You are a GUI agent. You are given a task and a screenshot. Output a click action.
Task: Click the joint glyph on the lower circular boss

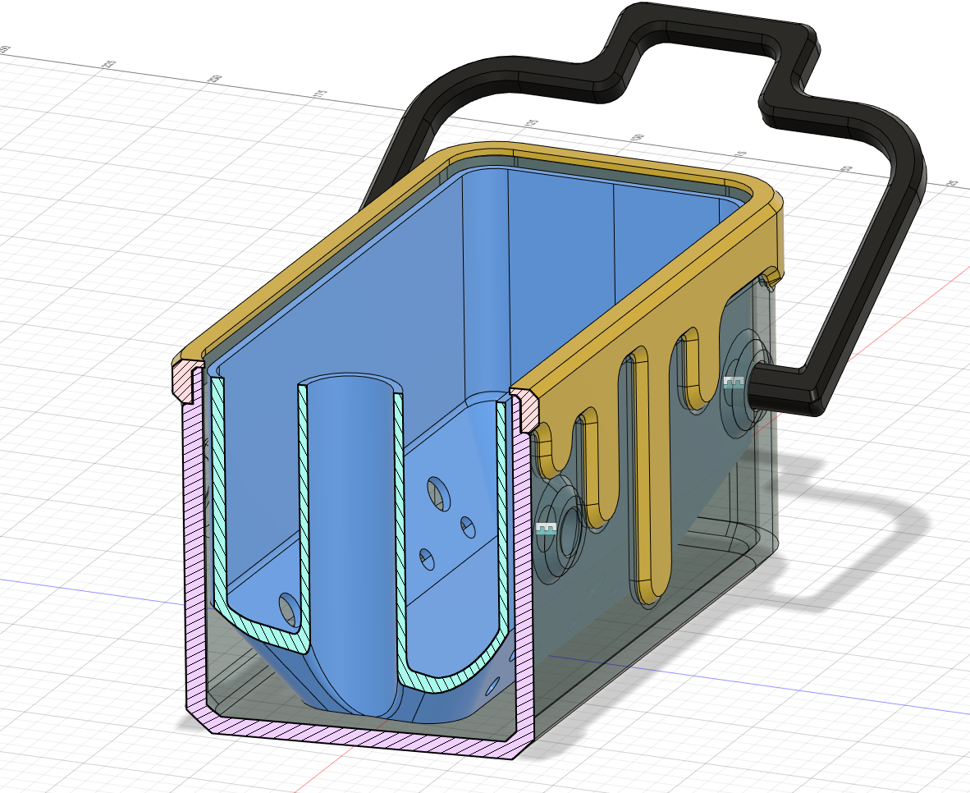pyautogui.click(x=547, y=529)
